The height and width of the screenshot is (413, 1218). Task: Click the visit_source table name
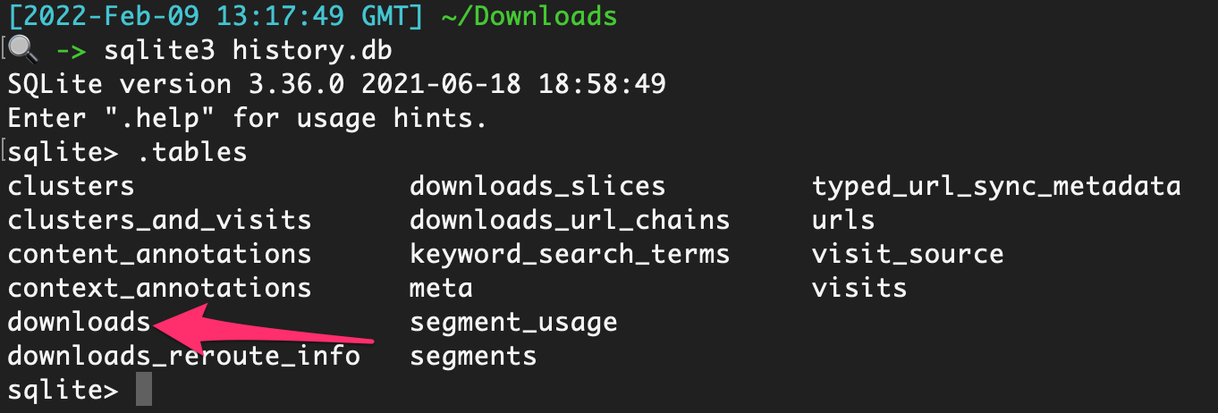pos(908,254)
